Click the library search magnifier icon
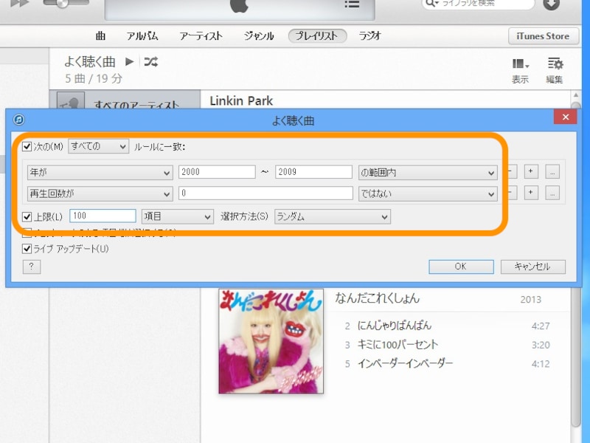The image size is (590, 443). [432, 4]
